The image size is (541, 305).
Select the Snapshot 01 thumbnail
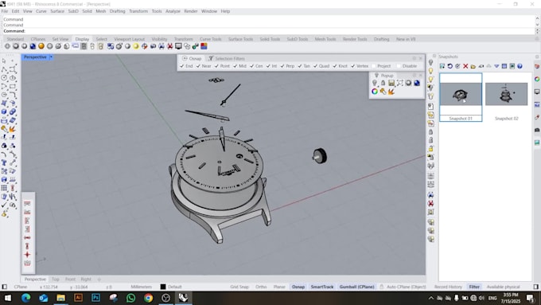[x=461, y=94]
